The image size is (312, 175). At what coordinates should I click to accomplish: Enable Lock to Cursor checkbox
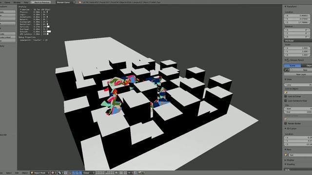pyautogui.click(x=286, y=96)
